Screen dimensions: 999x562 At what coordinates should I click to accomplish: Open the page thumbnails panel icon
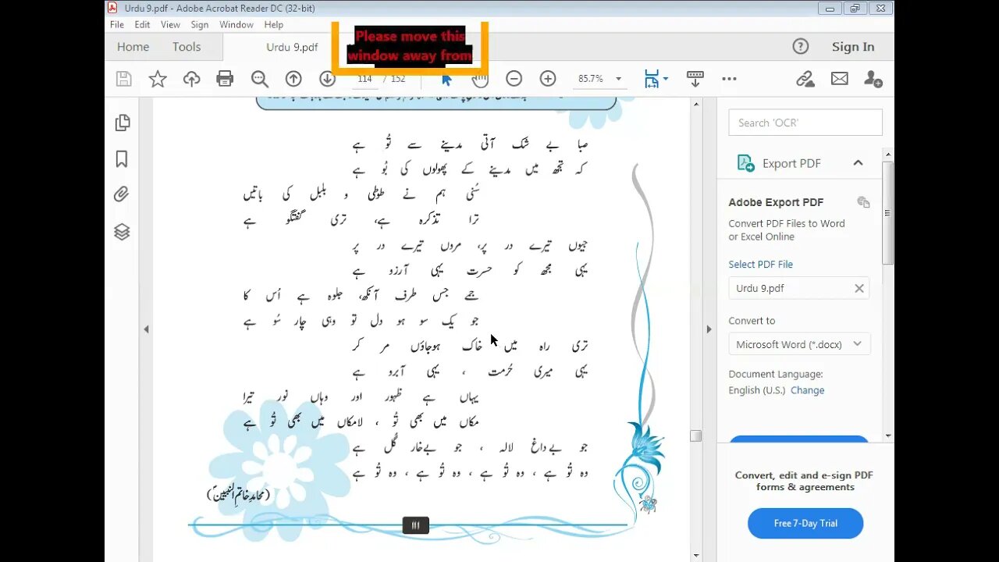click(122, 123)
